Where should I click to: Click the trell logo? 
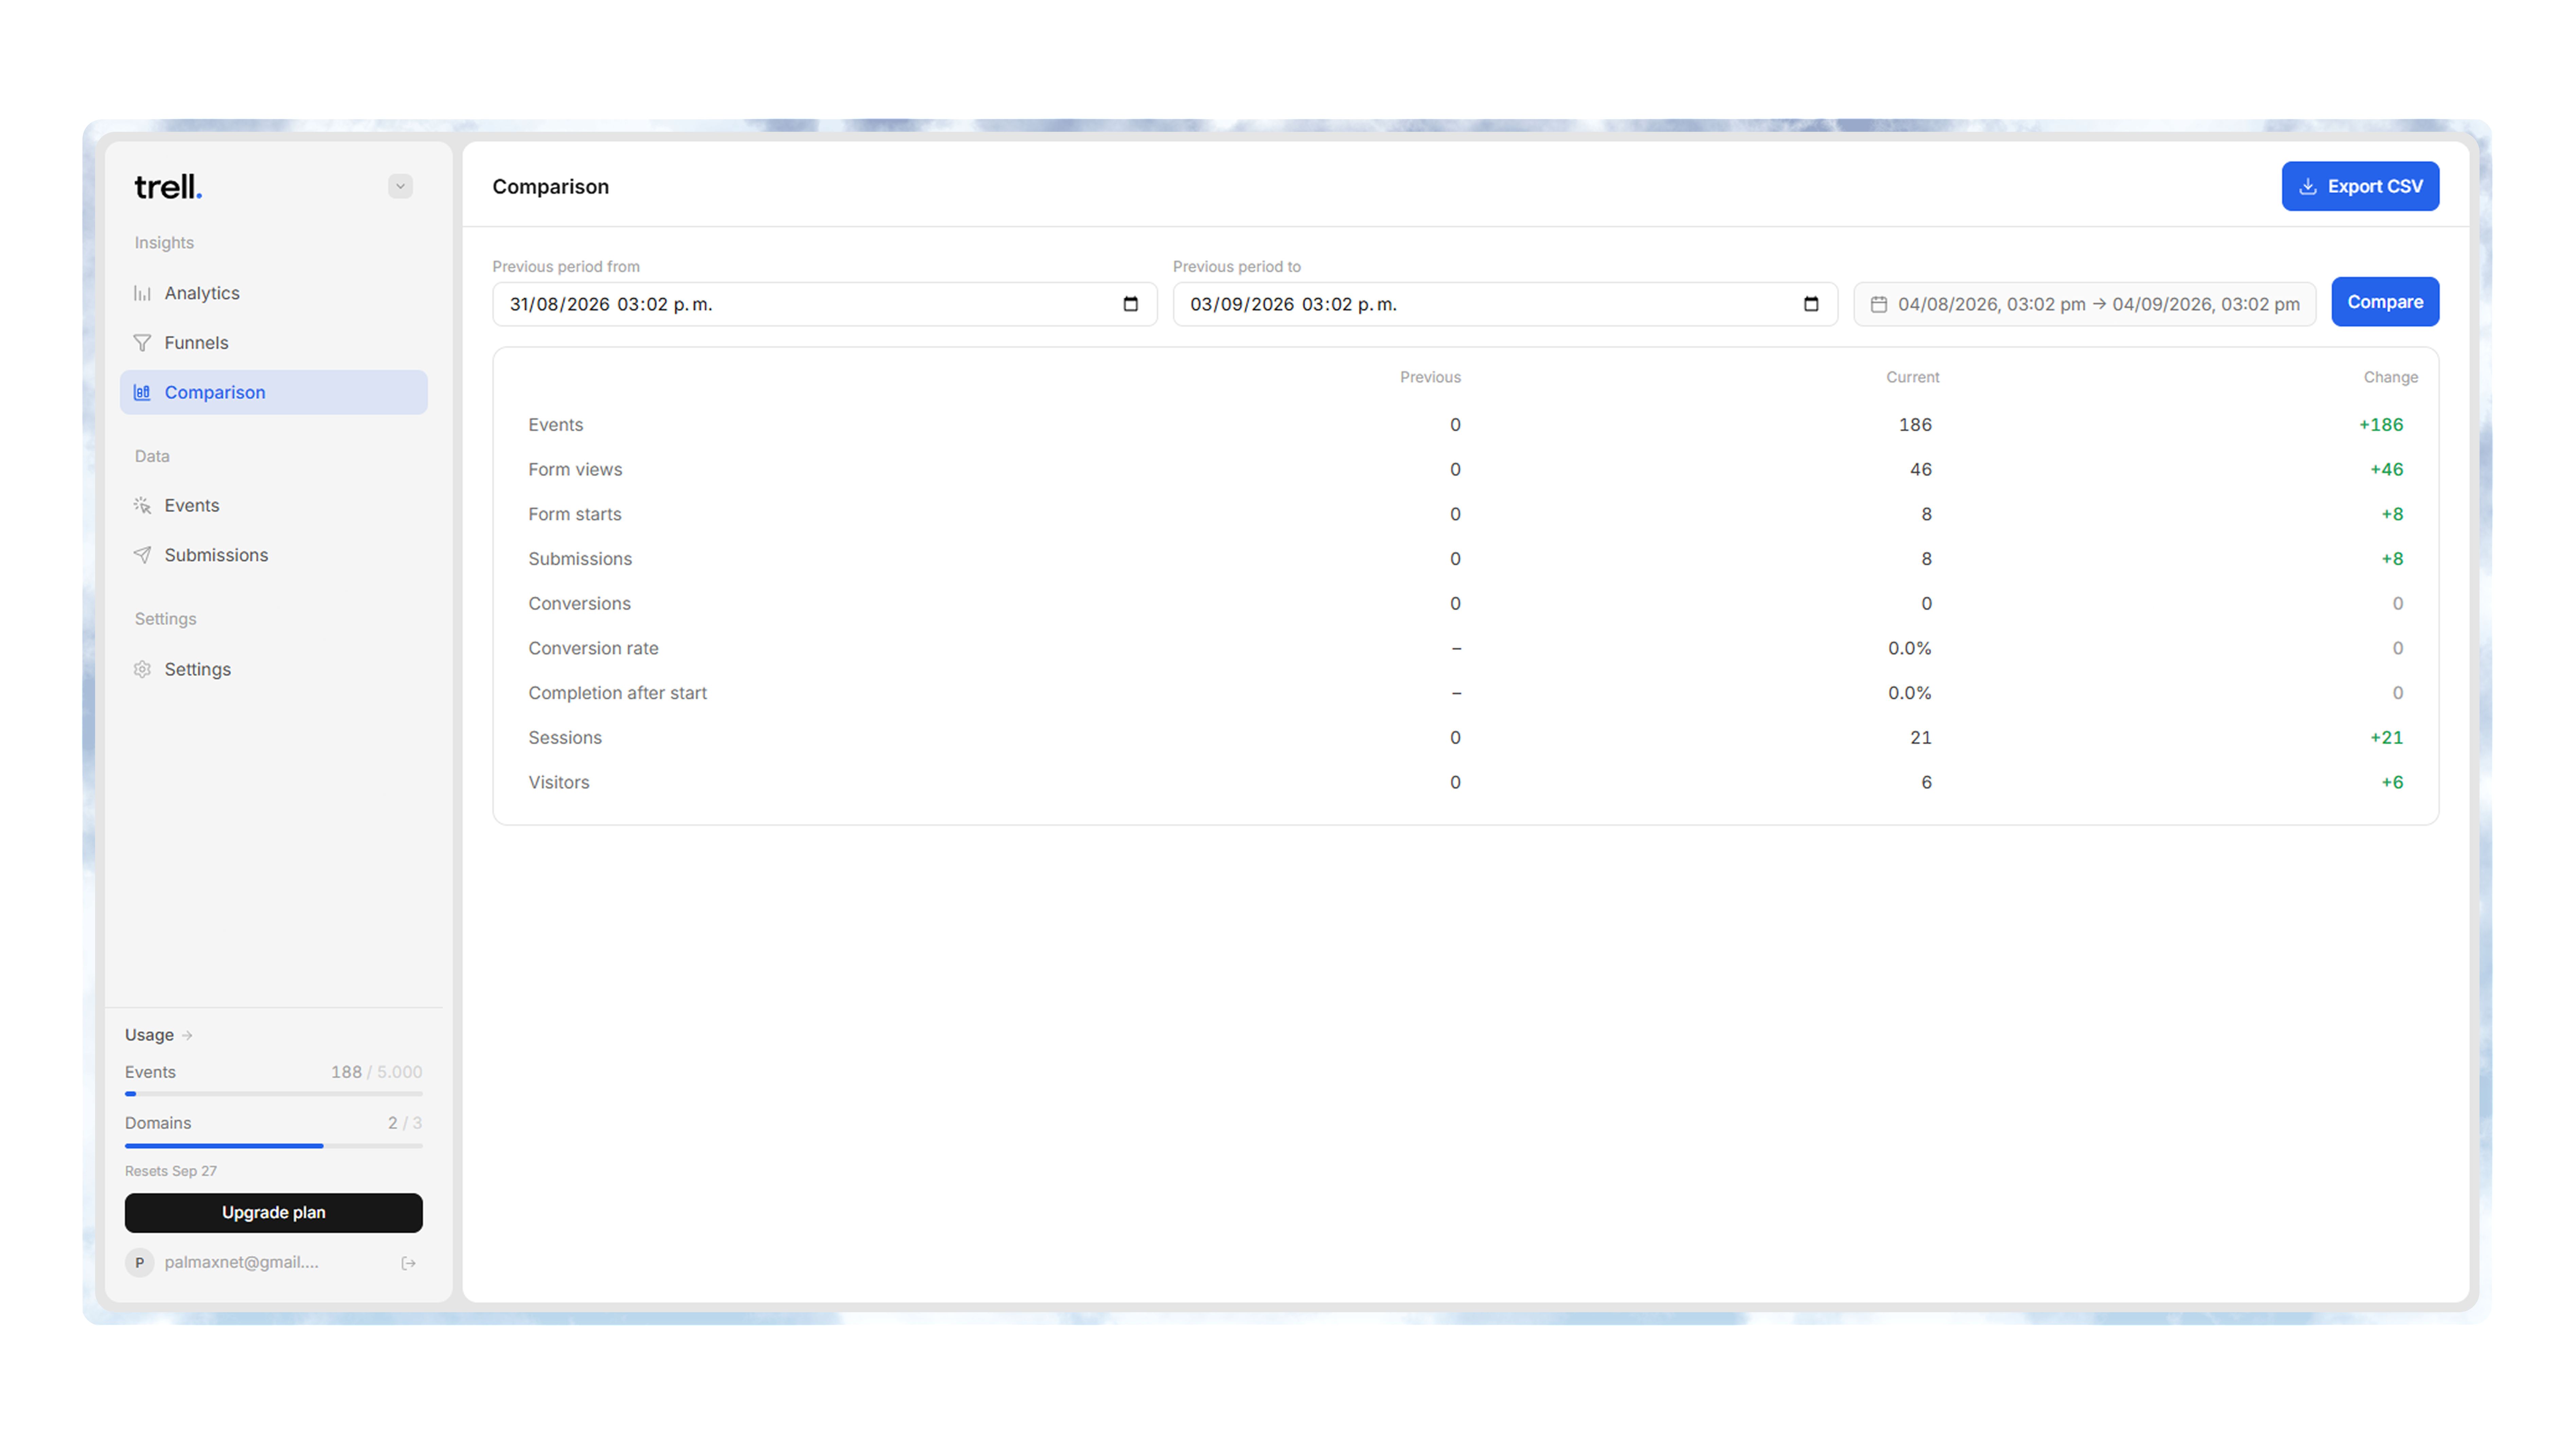pyautogui.click(x=168, y=187)
